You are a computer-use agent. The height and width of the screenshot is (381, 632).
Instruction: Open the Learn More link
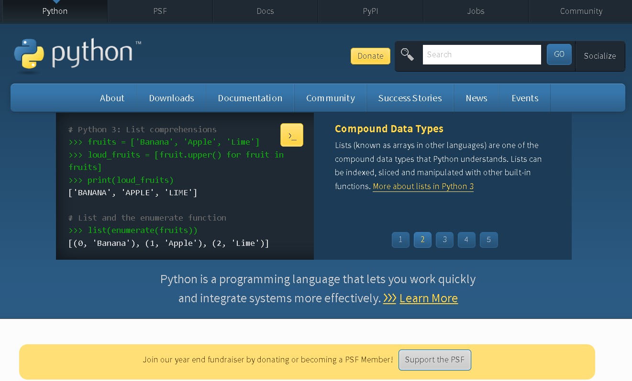click(x=428, y=298)
